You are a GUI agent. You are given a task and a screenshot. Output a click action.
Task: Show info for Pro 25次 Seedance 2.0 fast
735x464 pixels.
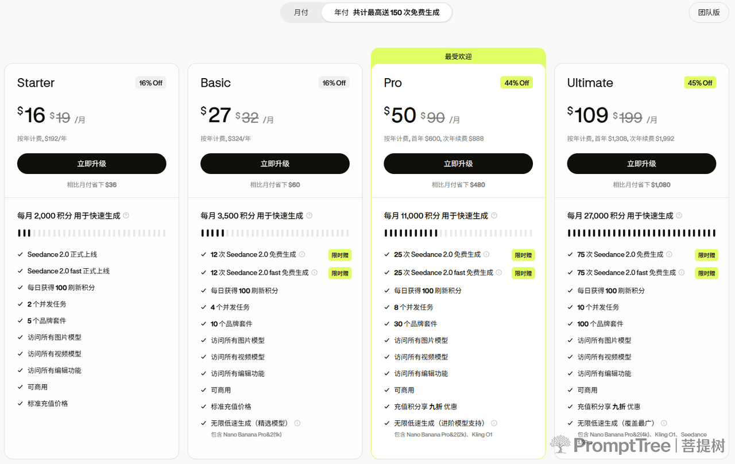[499, 273]
